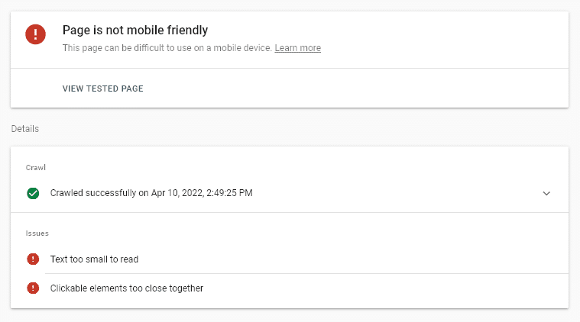The height and width of the screenshot is (322, 580).
Task: Open the Clickable elements too close together issue
Action: (127, 288)
